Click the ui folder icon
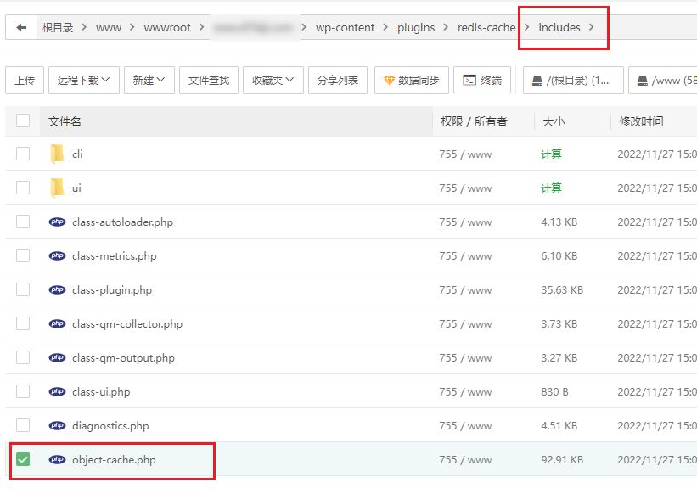The image size is (697, 494). [57, 188]
